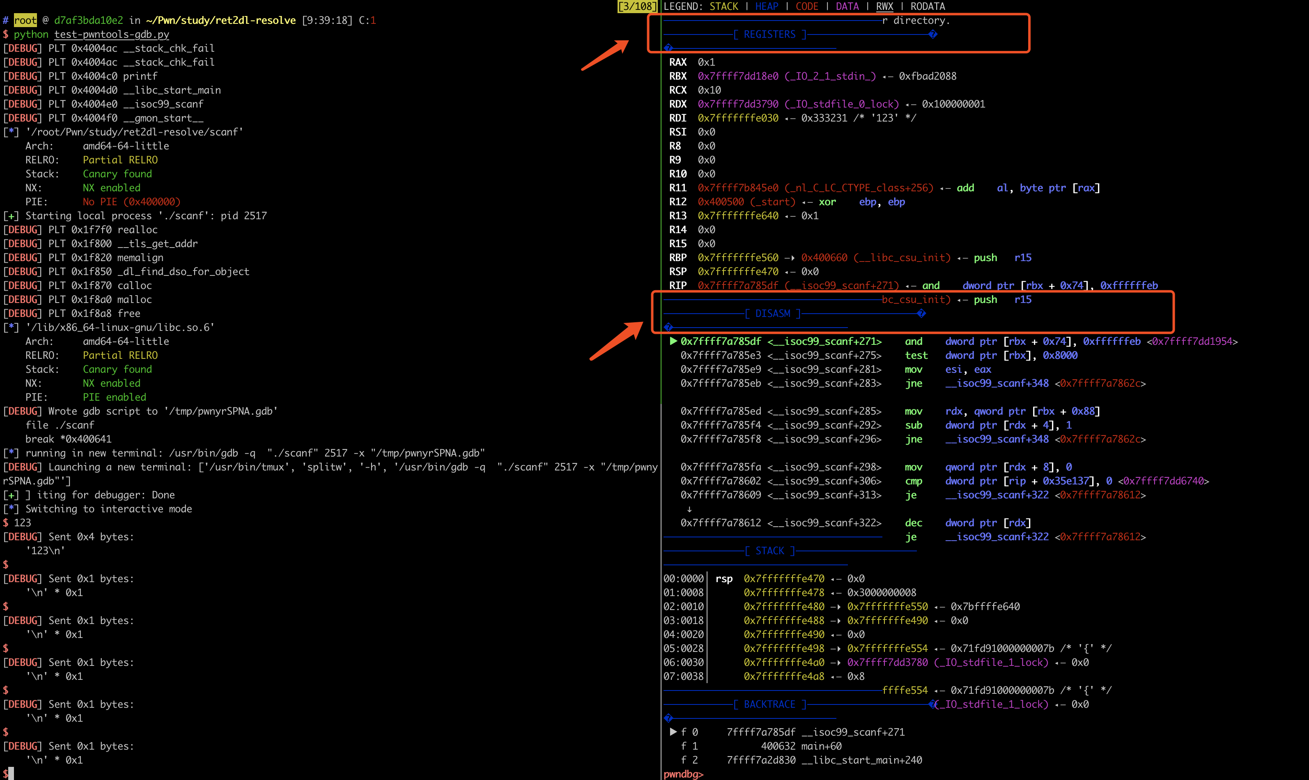Click 'Switching to interactive mode' line
Image resolution: width=1309 pixels, height=780 pixels.
tap(97, 509)
